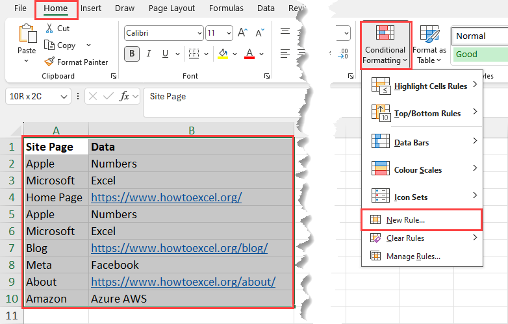508x324 pixels.
Task: Apply red Font Colour A
Action: tap(249, 54)
